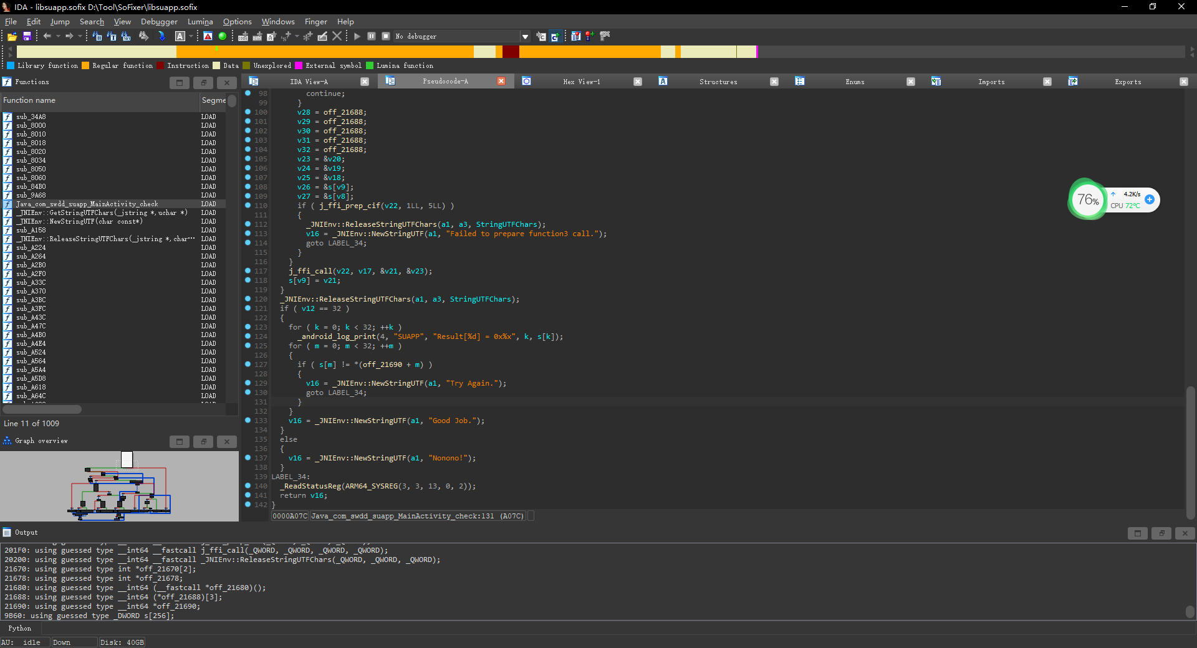This screenshot has height=648, width=1197.
Task: Open the Jump menu
Action: click(x=60, y=21)
